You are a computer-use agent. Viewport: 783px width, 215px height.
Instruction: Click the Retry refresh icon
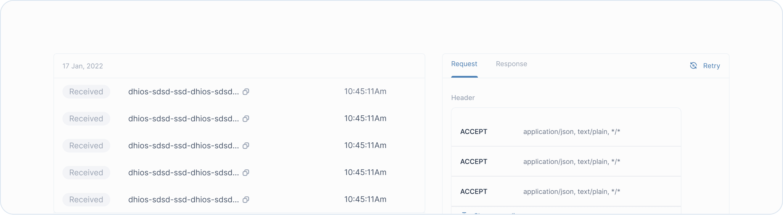click(693, 66)
